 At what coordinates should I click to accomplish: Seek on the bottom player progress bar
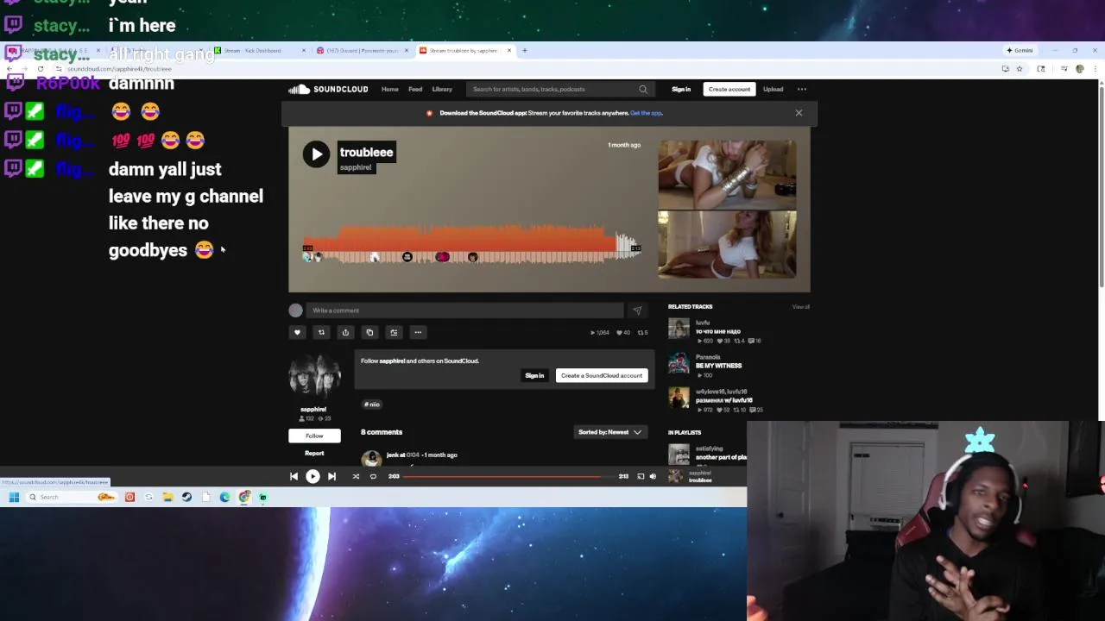[508, 476]
